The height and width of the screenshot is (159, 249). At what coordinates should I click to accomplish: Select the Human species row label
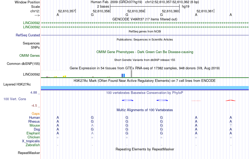click(x=34, y=117)
